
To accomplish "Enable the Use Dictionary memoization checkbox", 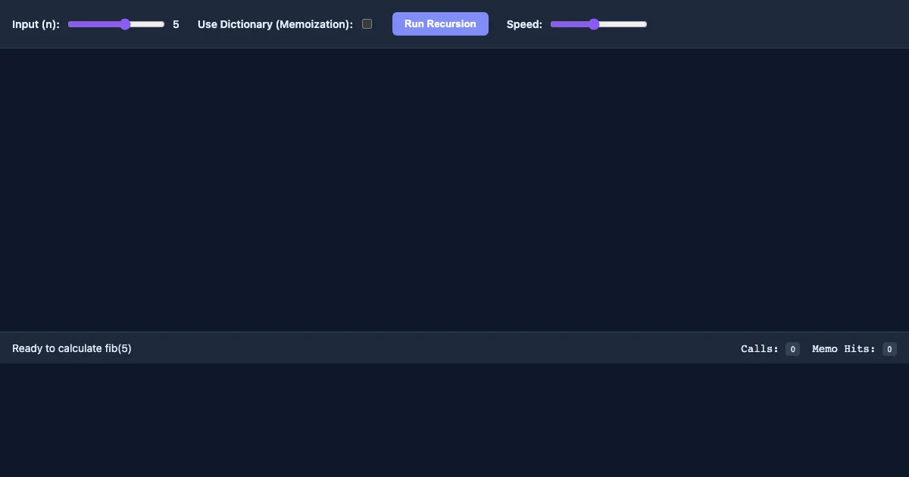I will pos(367,23).
